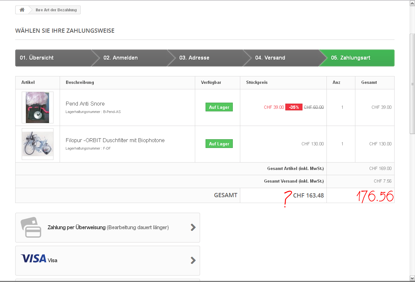The width and height of the screenshot is (415, 282).
Task: Go to the home breadcrumb icon
Action: point(22,10)
